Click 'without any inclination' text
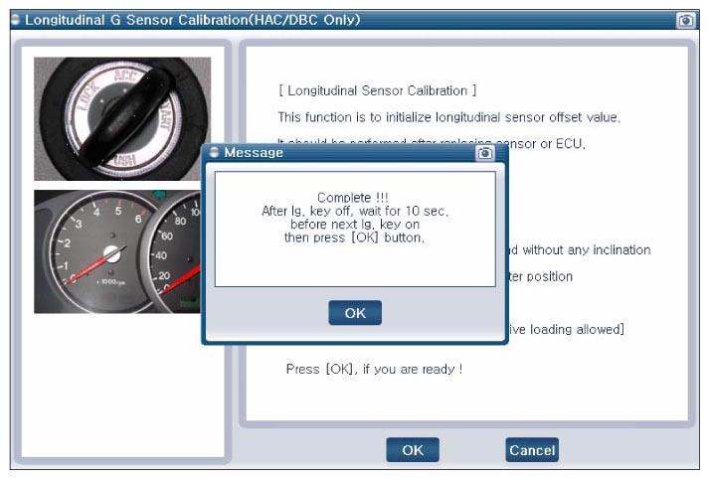 [587, 249]
